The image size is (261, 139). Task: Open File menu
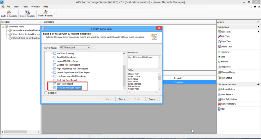pos(8,7)
